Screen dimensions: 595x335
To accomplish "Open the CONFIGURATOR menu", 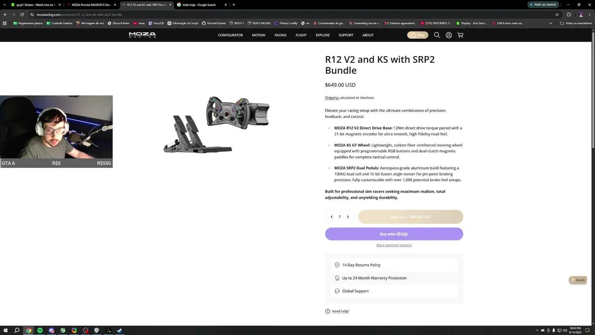I will point(231,35).
